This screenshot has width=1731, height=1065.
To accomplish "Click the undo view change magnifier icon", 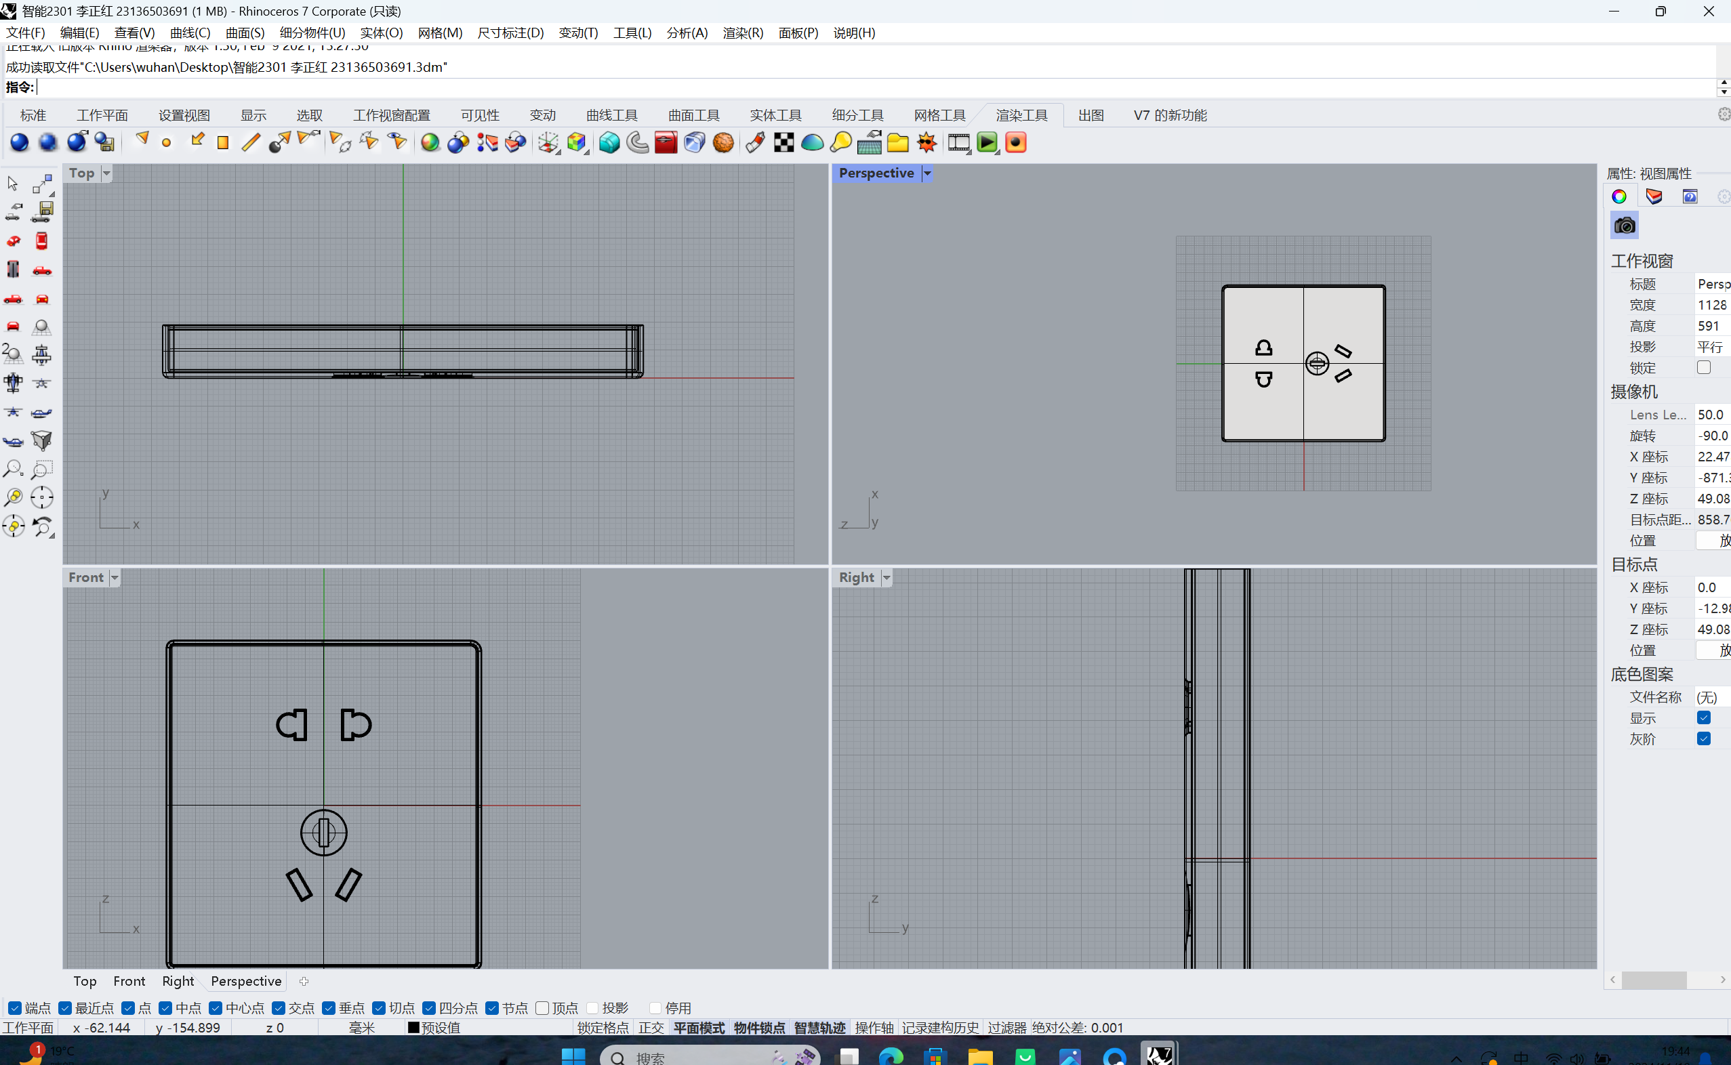I will pos(42,526).
